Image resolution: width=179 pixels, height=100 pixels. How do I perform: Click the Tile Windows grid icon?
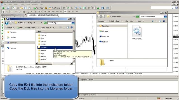pos(84,8)
